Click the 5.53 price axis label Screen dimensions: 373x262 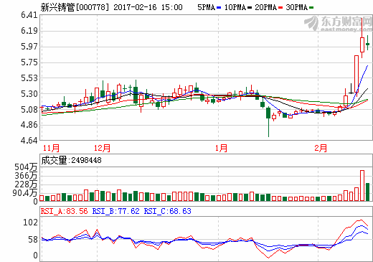[29, 78]
